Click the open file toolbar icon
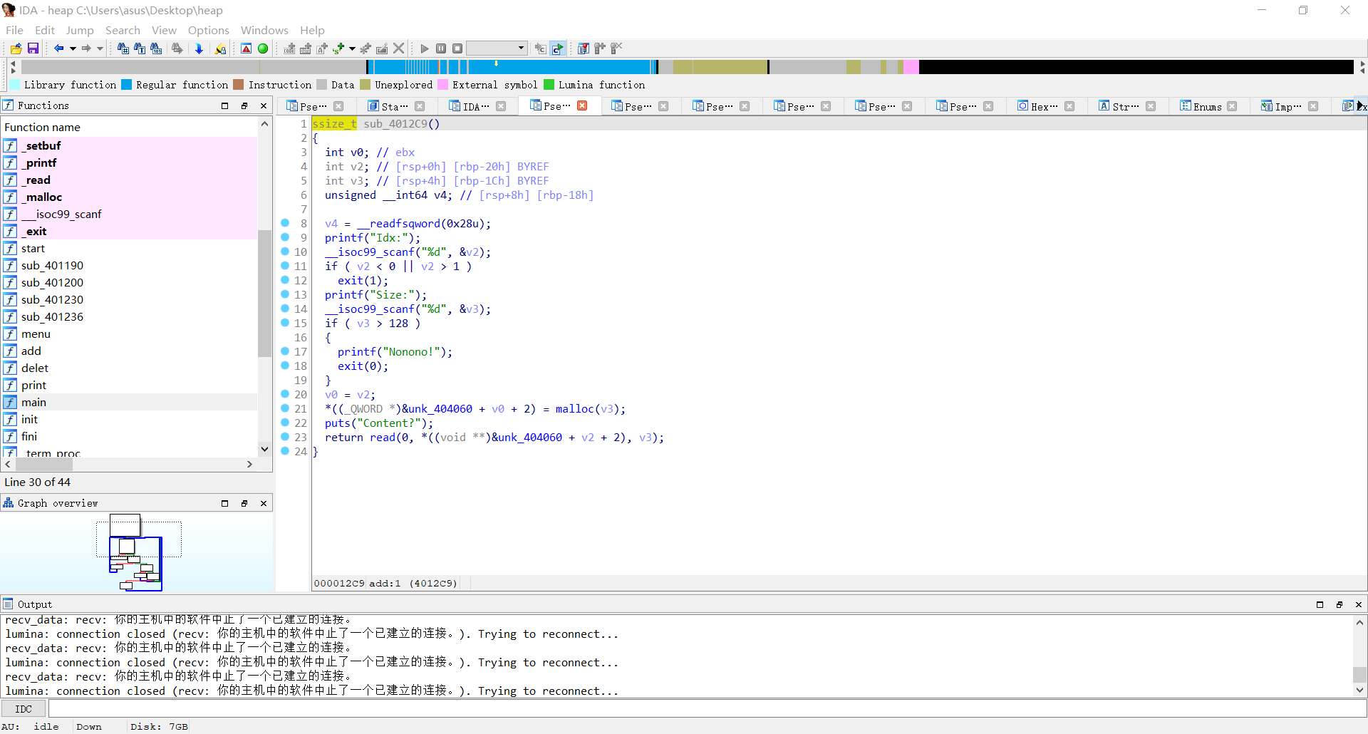The image size is (1368, 734). [16, 48]
